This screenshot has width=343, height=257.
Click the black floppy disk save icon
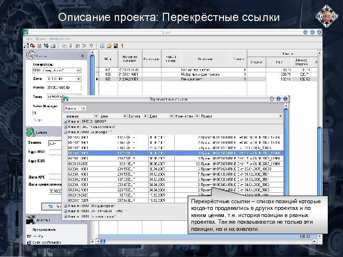pyautogui.click(x=116, y=46)
